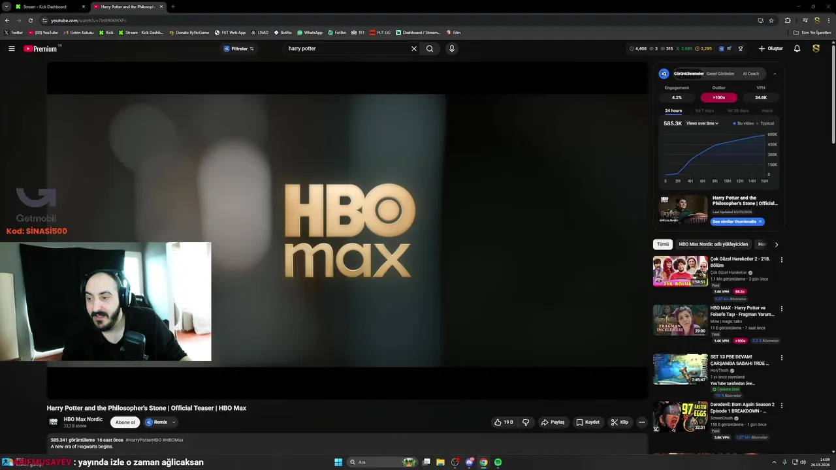Create a clip with Klip
This screenshot has height=470, width=836.
(x=619, y=422)
